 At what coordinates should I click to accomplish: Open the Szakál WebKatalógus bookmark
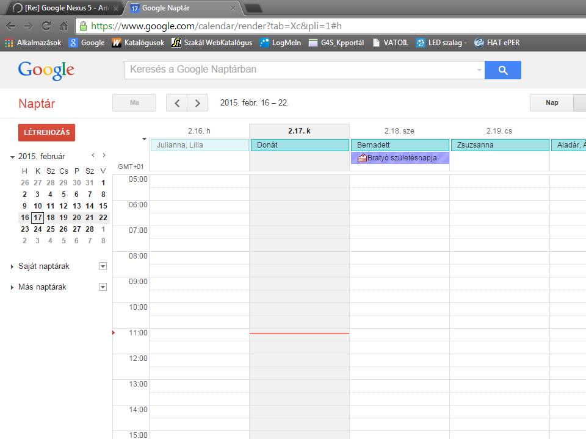[212, 43]
